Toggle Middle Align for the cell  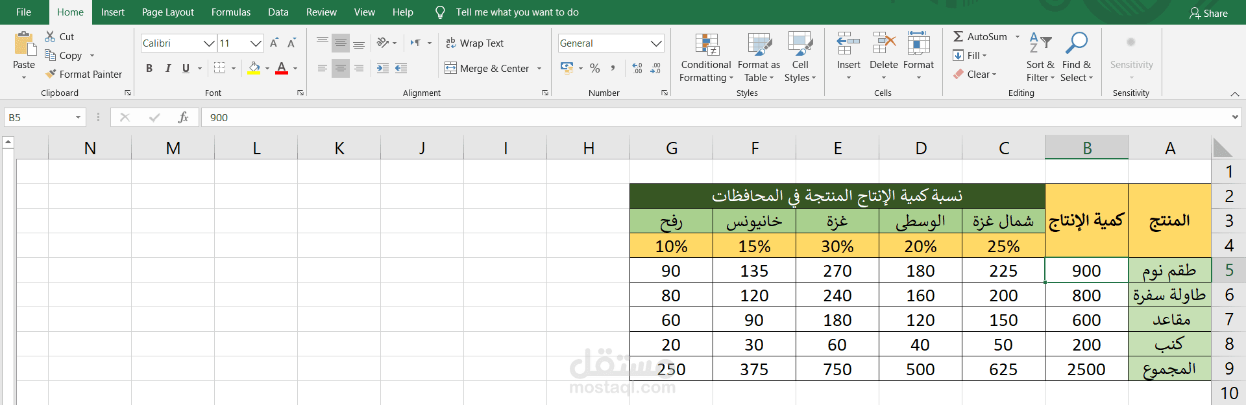tap(341, 43)
